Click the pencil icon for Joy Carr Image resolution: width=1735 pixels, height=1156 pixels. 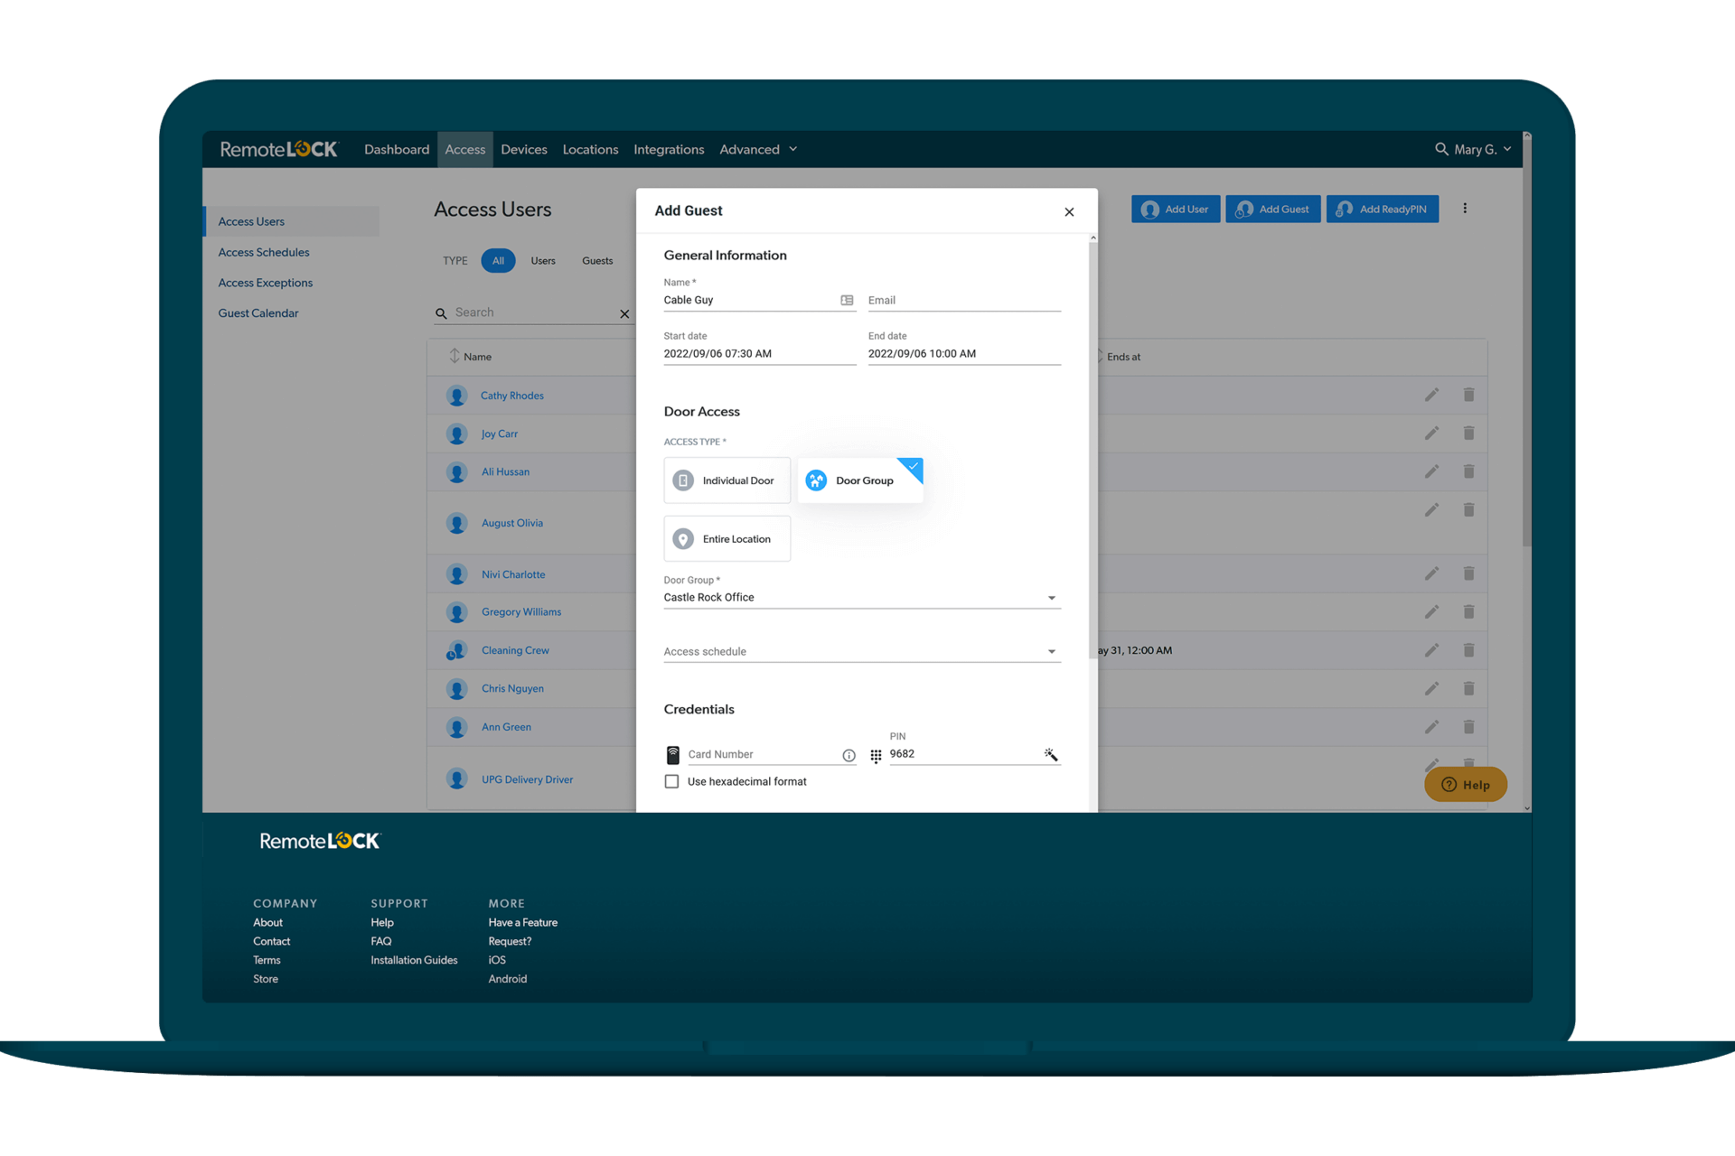pos(1431,433)
